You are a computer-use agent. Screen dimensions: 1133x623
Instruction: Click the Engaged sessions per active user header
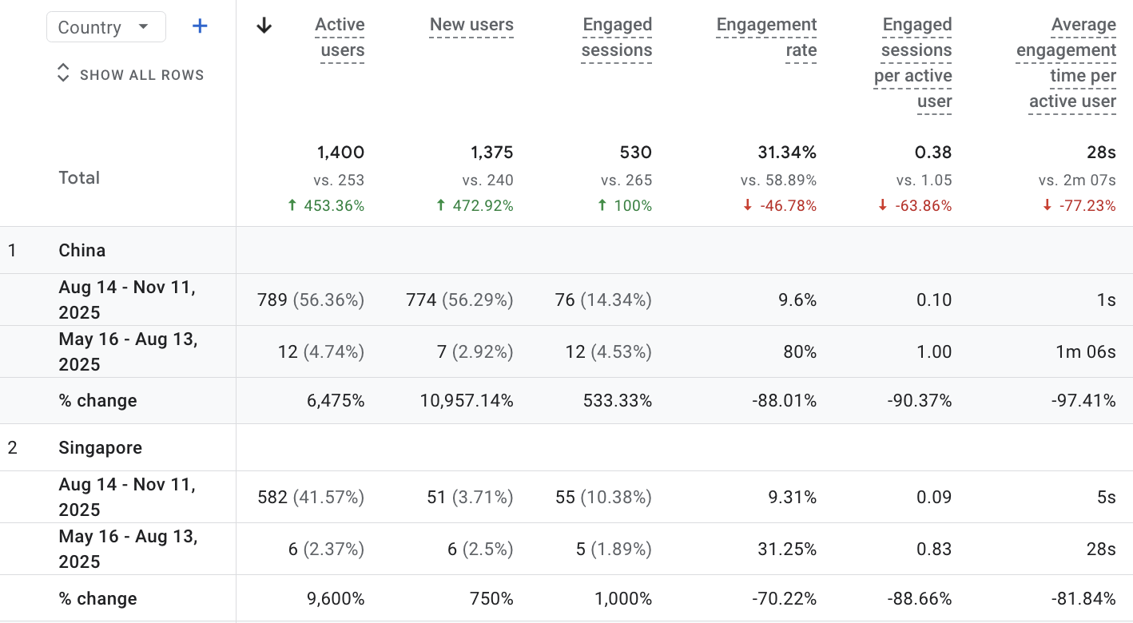point(913,62)
